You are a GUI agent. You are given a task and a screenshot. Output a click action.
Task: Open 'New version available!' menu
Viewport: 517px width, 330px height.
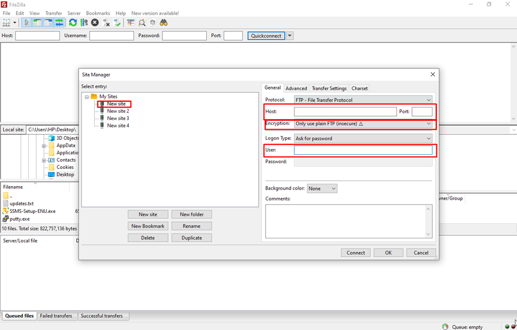[155, 13]
